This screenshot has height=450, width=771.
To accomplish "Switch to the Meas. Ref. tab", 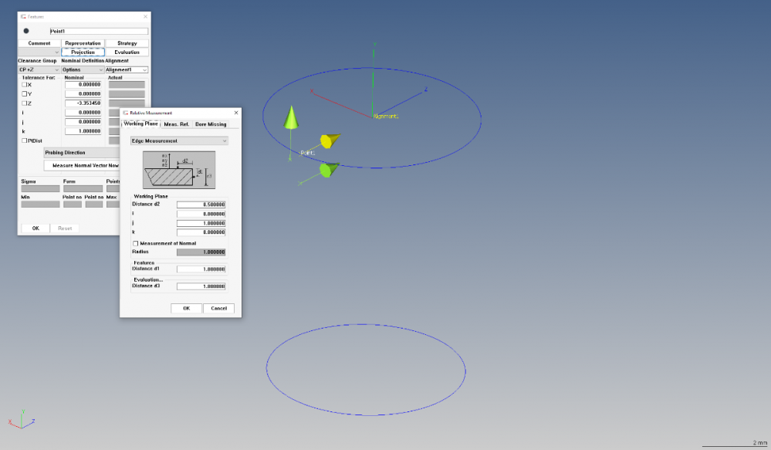I will pyautogui.click(x=177, y=124).
